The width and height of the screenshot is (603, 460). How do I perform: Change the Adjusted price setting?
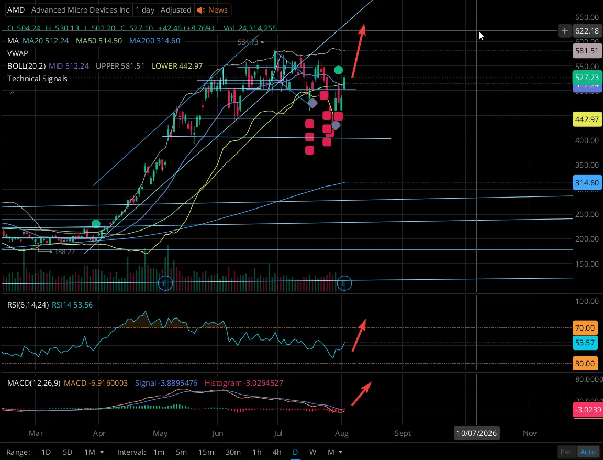[x=176, y=10]
